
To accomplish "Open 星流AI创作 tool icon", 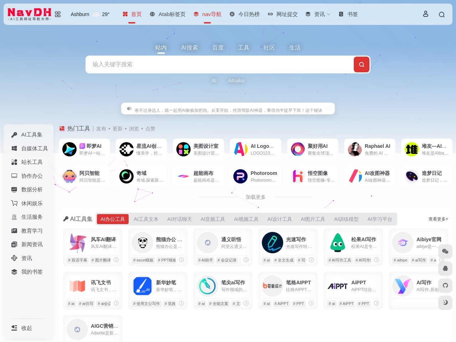I will pos(126,149).
